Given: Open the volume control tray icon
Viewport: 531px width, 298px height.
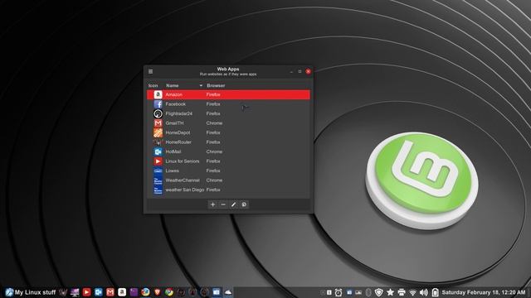Looking at the screenshot, I should point(424,292).
